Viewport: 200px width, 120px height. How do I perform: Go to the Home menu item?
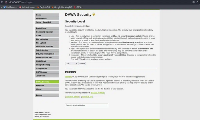click(47, 15)
